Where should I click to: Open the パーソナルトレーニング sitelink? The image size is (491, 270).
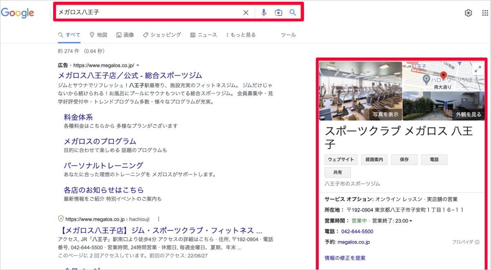(103, 165)
